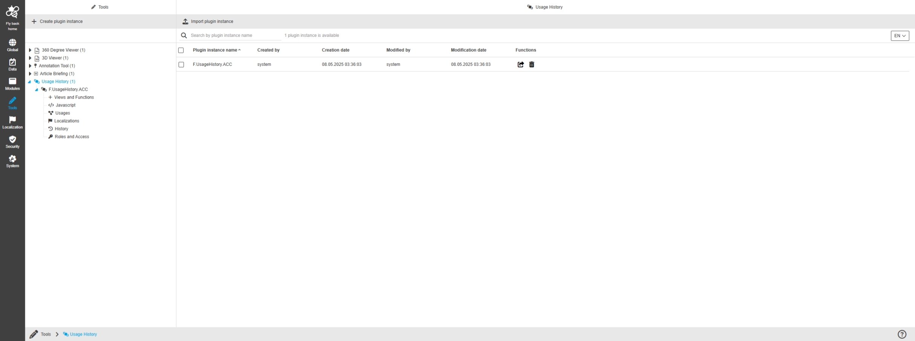
Task: Open the System section in sidebar
Action: click(12, 161)
